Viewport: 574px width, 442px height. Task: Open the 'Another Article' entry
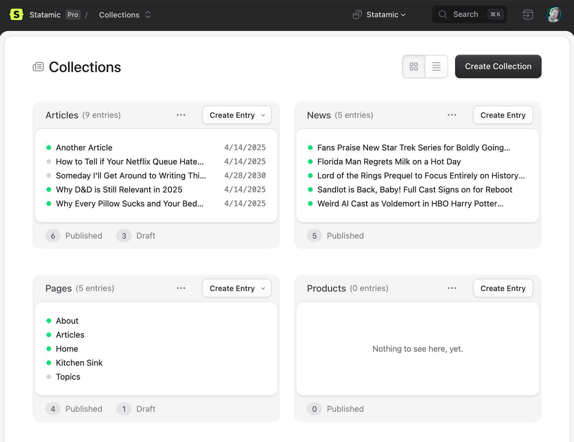coord(84,148)
